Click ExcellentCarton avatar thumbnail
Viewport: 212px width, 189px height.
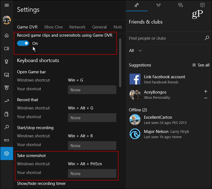135,120
